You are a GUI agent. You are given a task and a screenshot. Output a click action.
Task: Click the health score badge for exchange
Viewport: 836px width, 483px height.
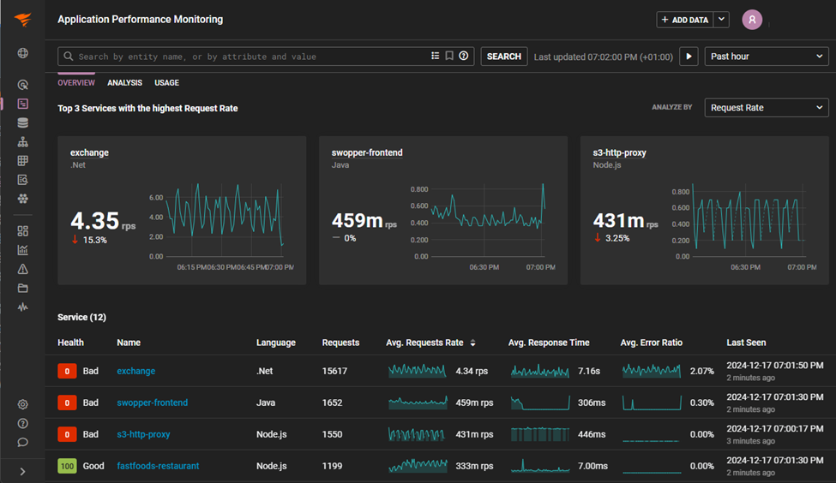pos(67,371)
